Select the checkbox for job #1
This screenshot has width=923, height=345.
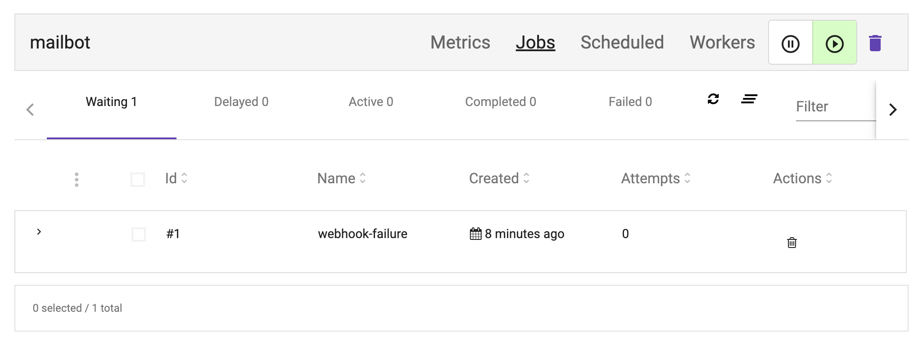click(x=139, y=234)
